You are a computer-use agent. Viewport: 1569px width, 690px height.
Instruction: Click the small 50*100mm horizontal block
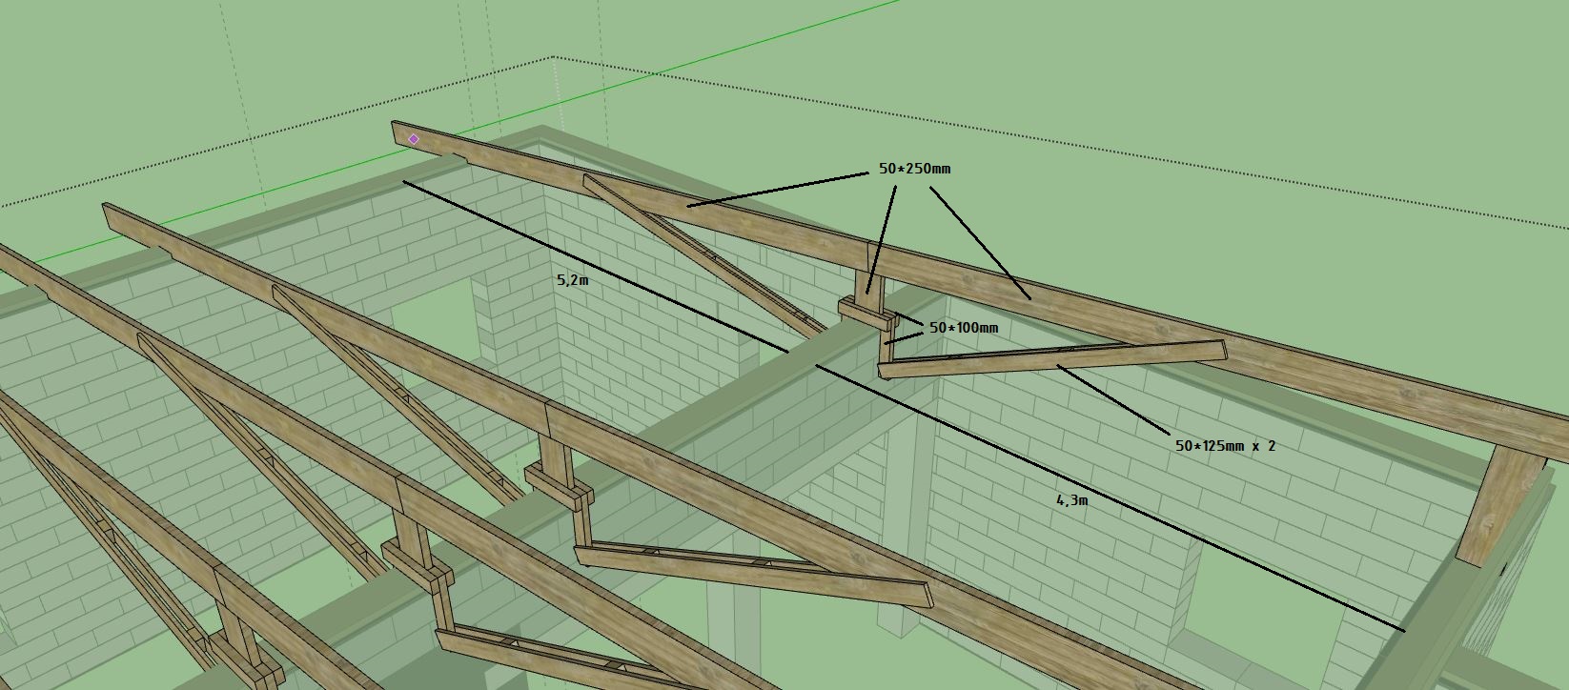863,312
